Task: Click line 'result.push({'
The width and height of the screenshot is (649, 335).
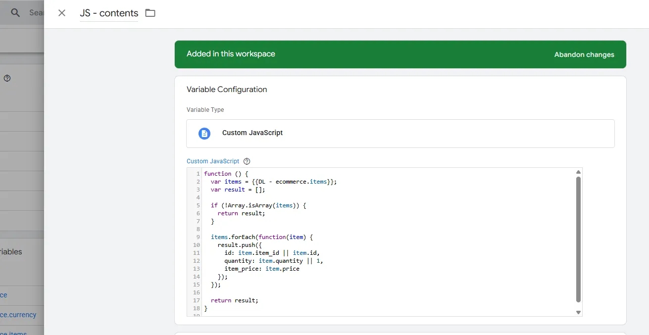Action: point(240,245)
